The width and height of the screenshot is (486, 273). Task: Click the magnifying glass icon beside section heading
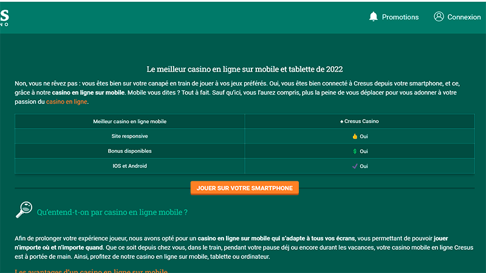pyautogui.click(x=24, y=210)
